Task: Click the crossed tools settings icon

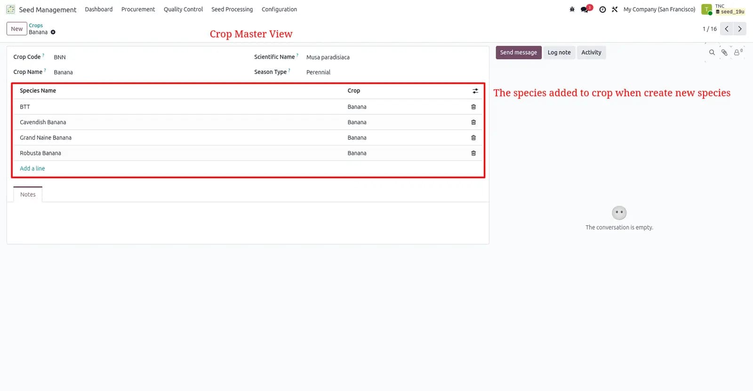Action: pos(615,9)
